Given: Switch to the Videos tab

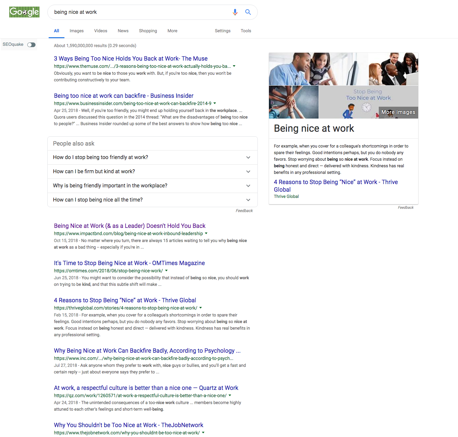Looking at the screenshot, I should click(x=101, y=31).
